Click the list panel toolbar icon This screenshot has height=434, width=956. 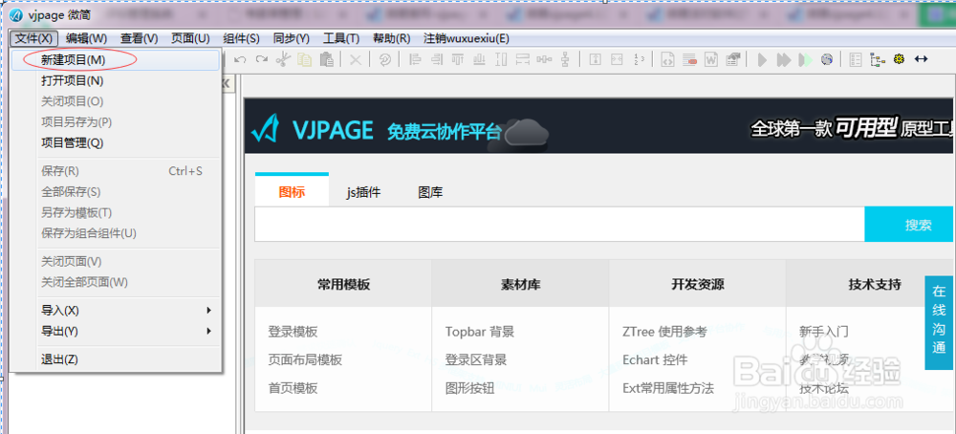(x=856, y=59)
